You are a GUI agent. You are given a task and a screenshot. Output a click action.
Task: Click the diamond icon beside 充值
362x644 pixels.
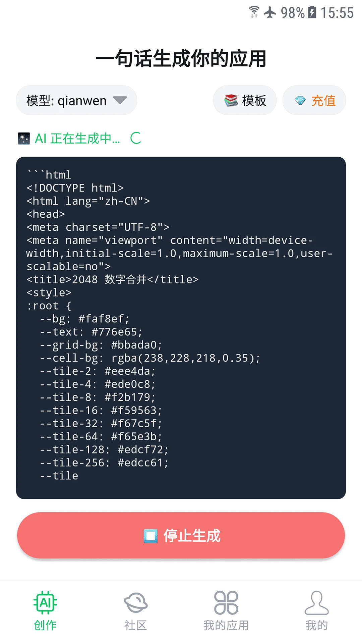[300, 101]
